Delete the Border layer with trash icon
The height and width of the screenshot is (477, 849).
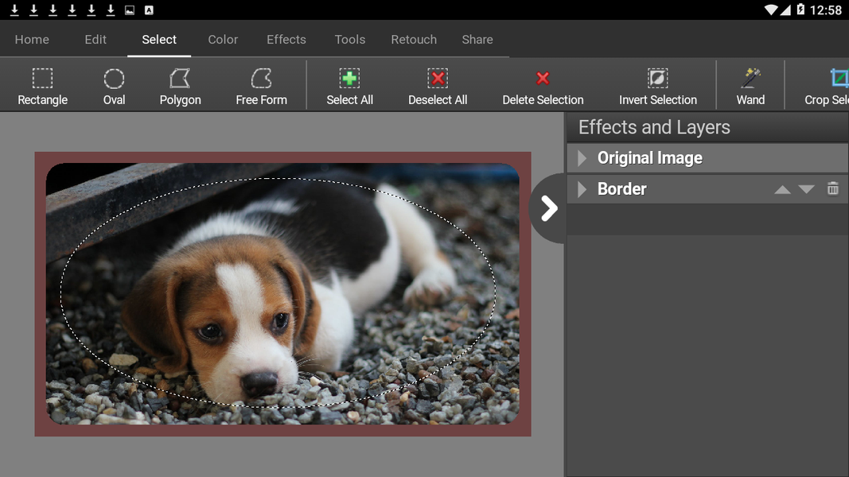[x=833, y=188]
